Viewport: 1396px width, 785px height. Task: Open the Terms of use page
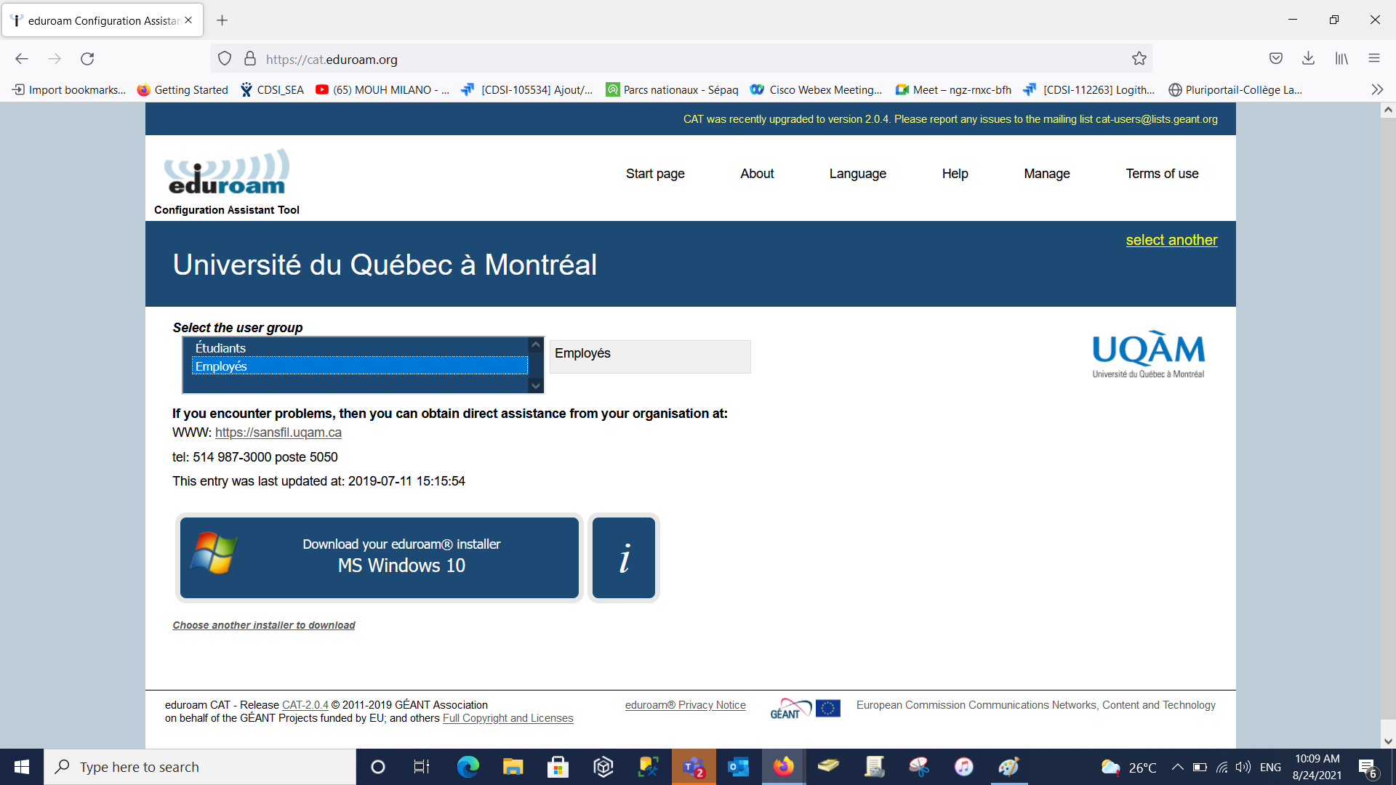click(1162, 174)
